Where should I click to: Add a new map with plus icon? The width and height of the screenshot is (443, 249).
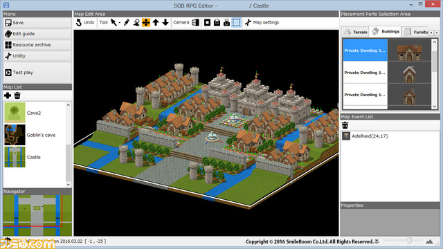[x=8, y=95]
